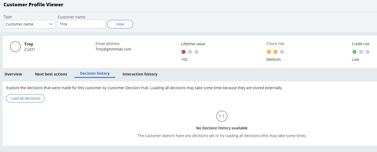Click the green Credit risk dot
The image size is (377, 152).
pos(355,52)
